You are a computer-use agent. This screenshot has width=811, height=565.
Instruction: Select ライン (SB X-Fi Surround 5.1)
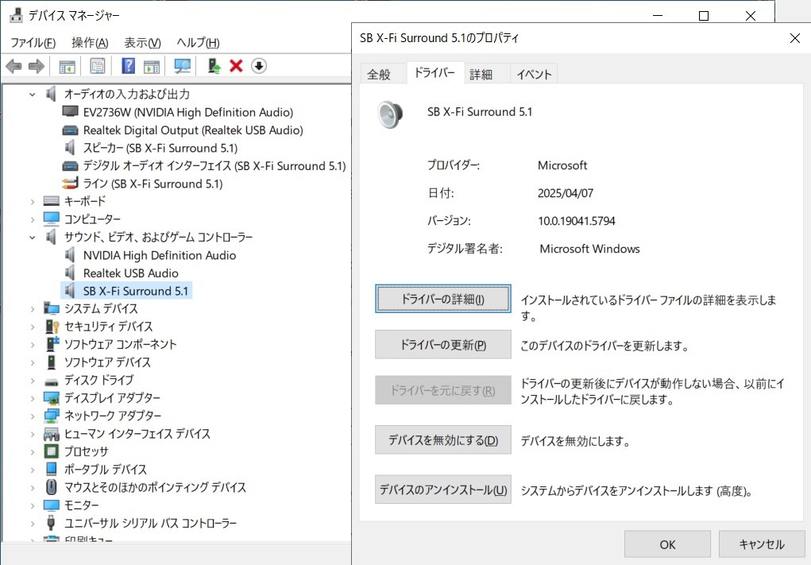pos(153,184)
